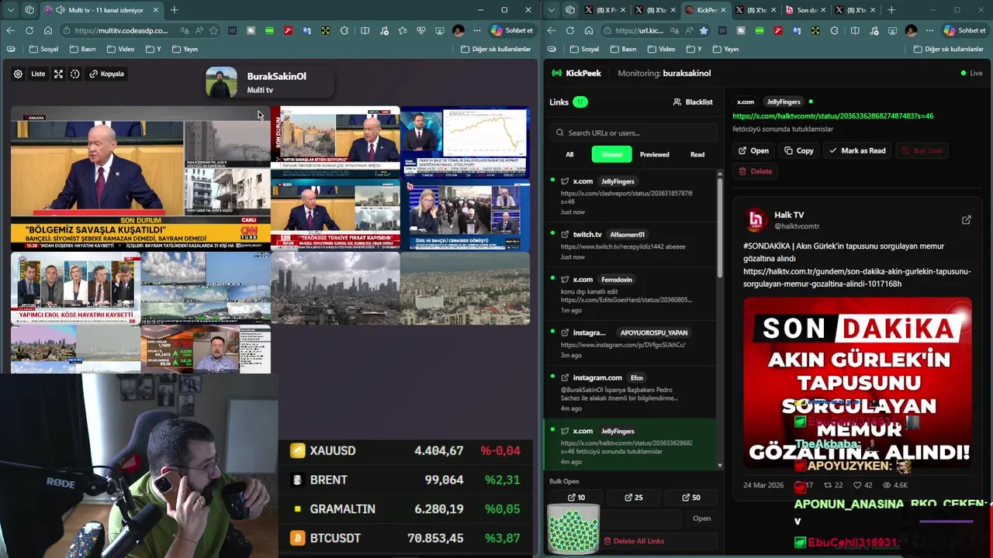Open the KickPeek Blacklist

[x=693, y=102]
